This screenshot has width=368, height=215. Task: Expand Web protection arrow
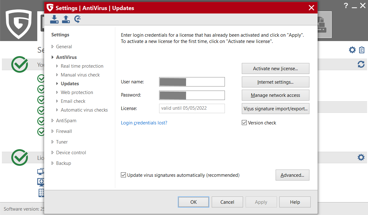click(x=57, y=92)
